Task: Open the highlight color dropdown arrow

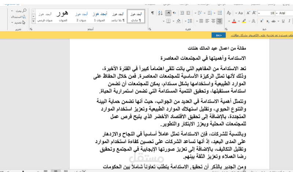Action: 239,21
